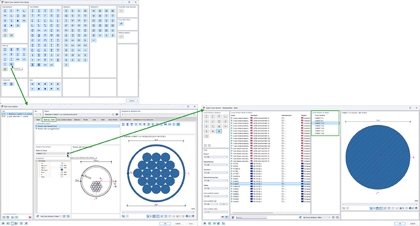The width and height of the screenshot is (420, 226).
Task: Click print icon in Standardized window preview toolbar
Action: point(410,208)
